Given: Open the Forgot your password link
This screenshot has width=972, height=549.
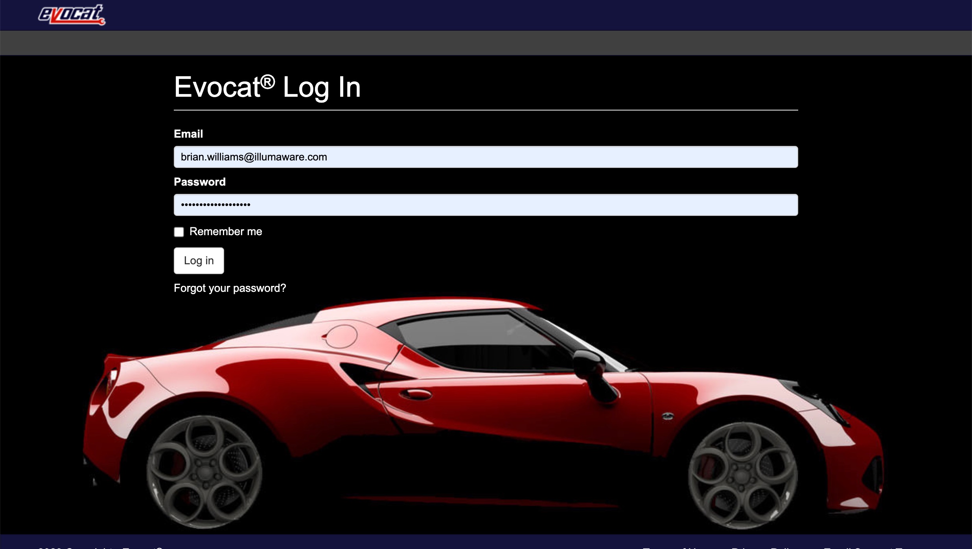Looking at the screenshot, I should tap(230, 288).
